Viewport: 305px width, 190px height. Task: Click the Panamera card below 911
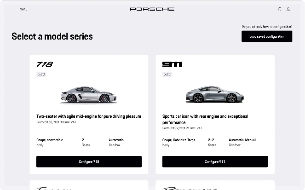coord(215,185)
